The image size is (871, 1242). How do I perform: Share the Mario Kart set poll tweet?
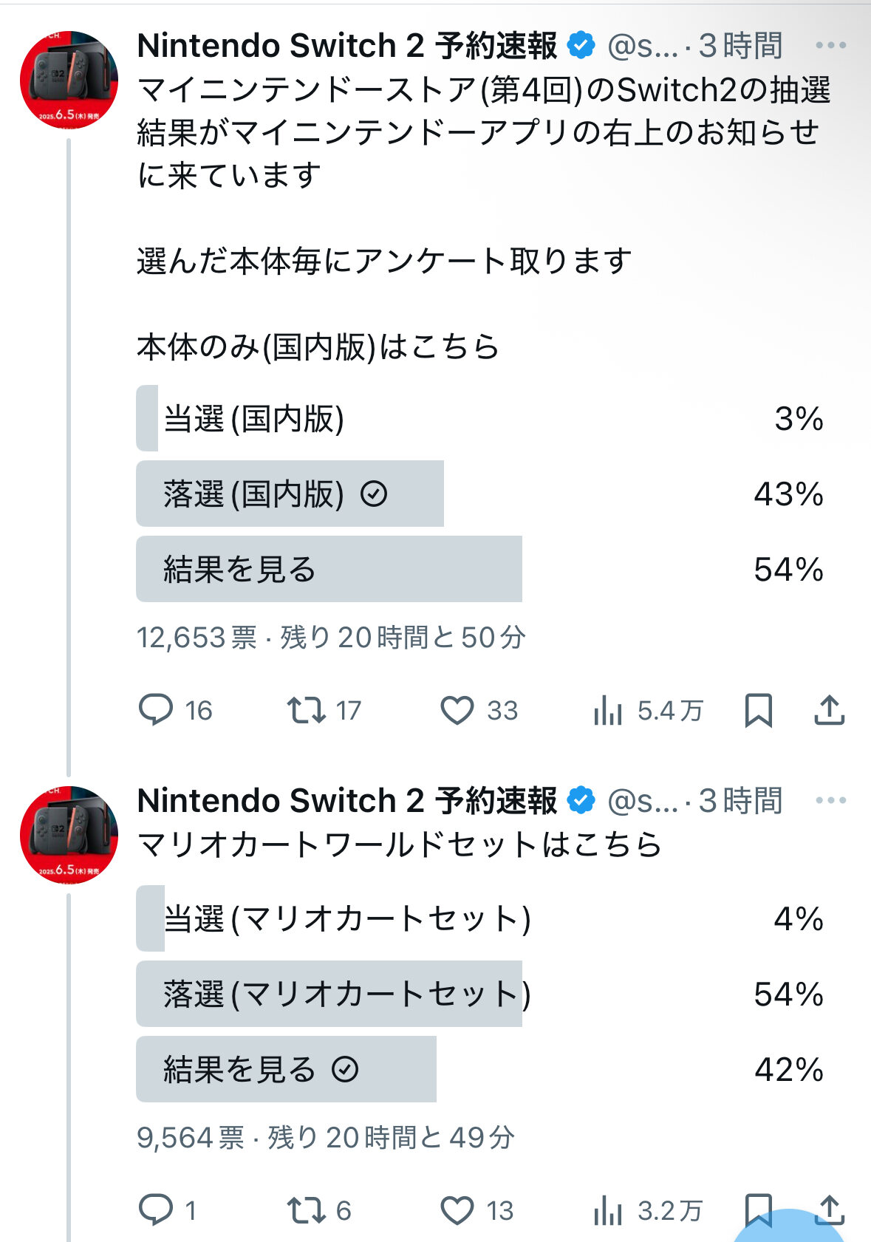coord(830,1209)
